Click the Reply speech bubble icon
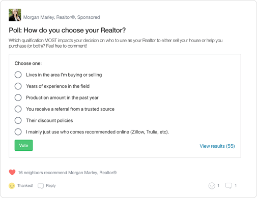This screenshot has height=198, width=257. click(41, 186)
